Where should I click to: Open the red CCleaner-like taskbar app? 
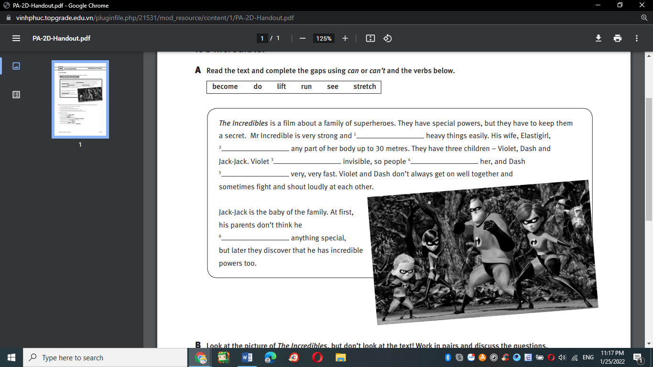click(x=294, y=357)
